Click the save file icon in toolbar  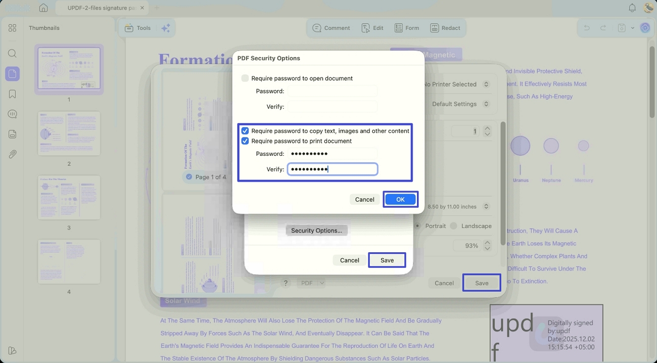pyautogui.click(x=622, y=28)
